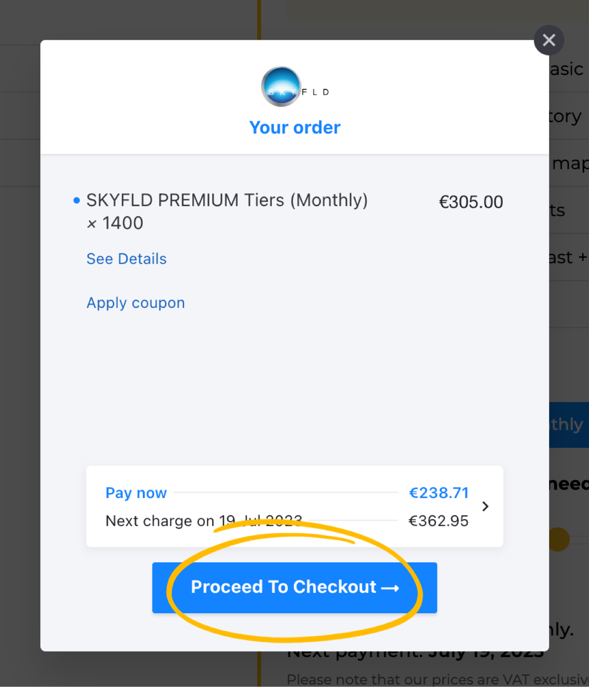Viewport: 589px width, 687px height.
Task: Click the partially visible Basic plan label
Action: click(x=566, y=69)
